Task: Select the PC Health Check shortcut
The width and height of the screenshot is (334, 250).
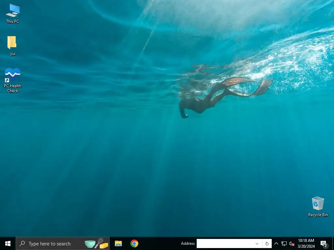Action: click(13, 80)
